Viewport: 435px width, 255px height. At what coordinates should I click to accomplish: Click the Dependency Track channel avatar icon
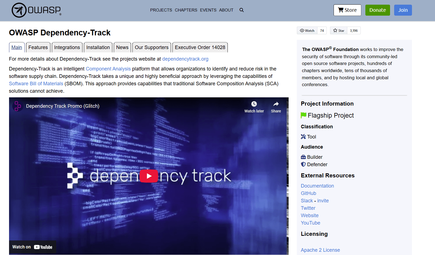(18, 106)
